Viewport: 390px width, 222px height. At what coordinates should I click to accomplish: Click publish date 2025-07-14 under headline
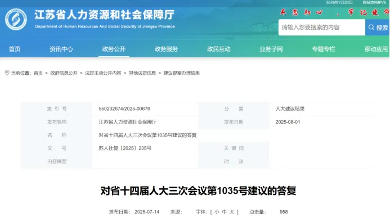pos(147,212)
